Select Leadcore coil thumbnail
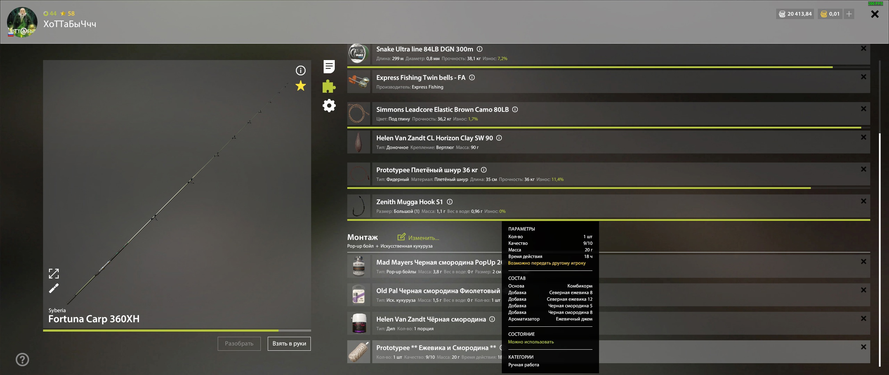The image size is (889, 375). tap(359, 114)
